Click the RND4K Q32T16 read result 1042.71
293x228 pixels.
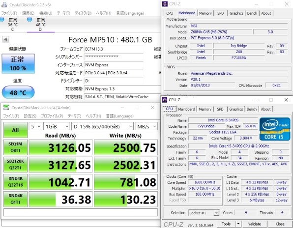click(x=60, y=182)
